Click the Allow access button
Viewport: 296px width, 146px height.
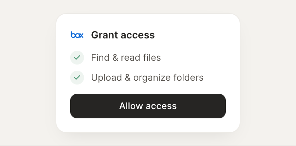click(148, 106)
